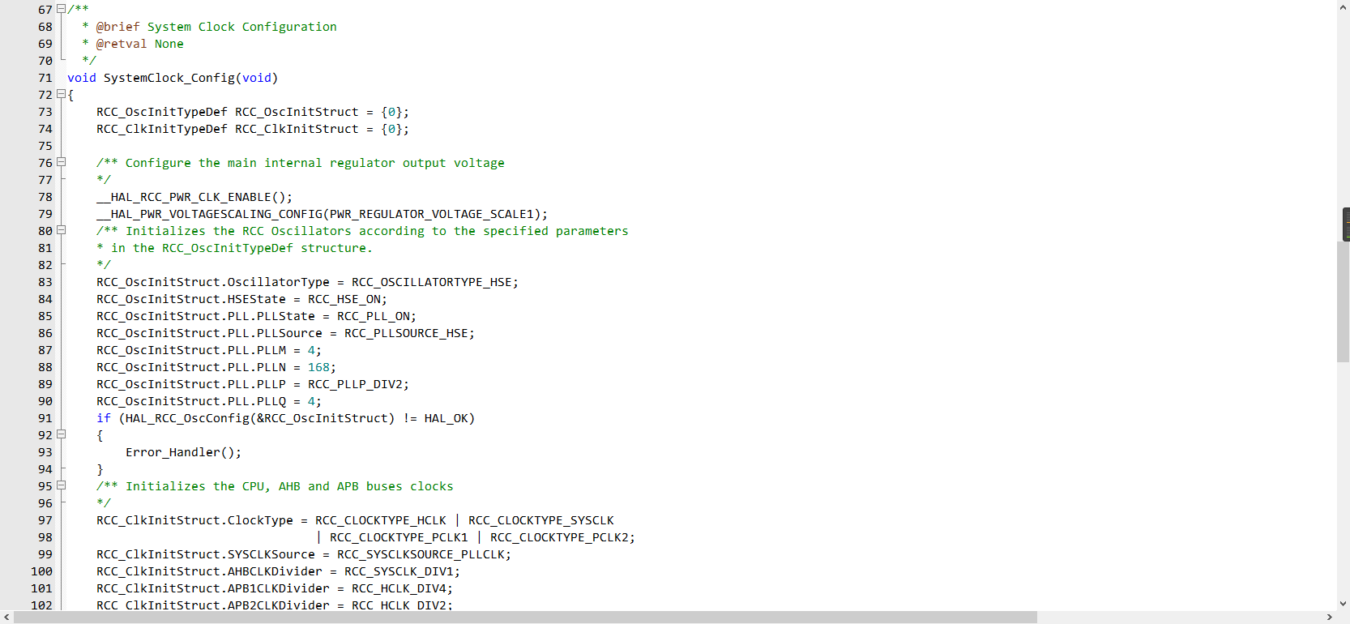Collapse the function body at line 72
Image resolution: width=1350 pixels, height=624 pixels.
click(x=61, y=94)
